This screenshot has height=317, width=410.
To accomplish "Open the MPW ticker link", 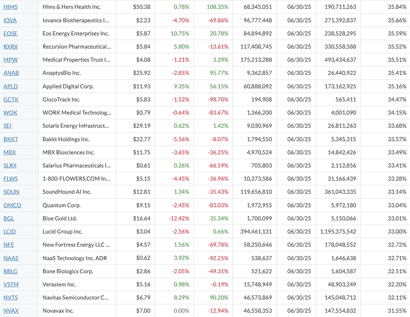I will click(11, 60).
